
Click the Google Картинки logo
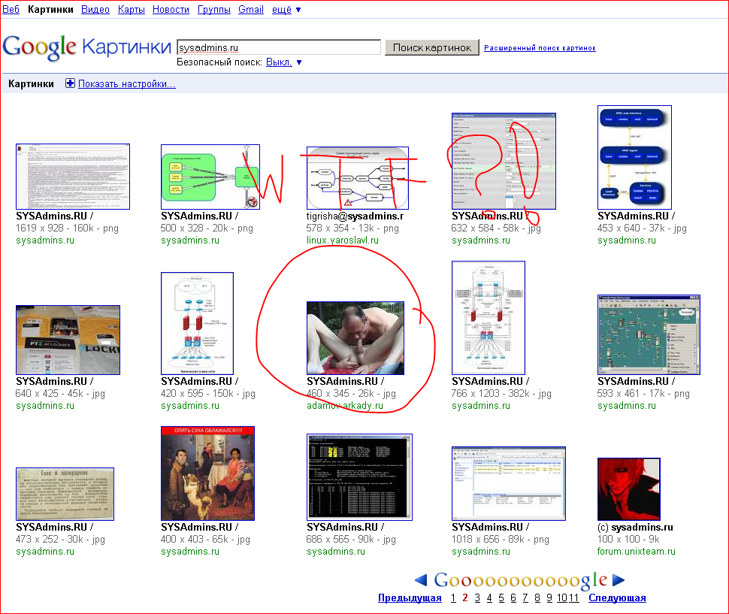pyautogui.click(x=87, y=47)
